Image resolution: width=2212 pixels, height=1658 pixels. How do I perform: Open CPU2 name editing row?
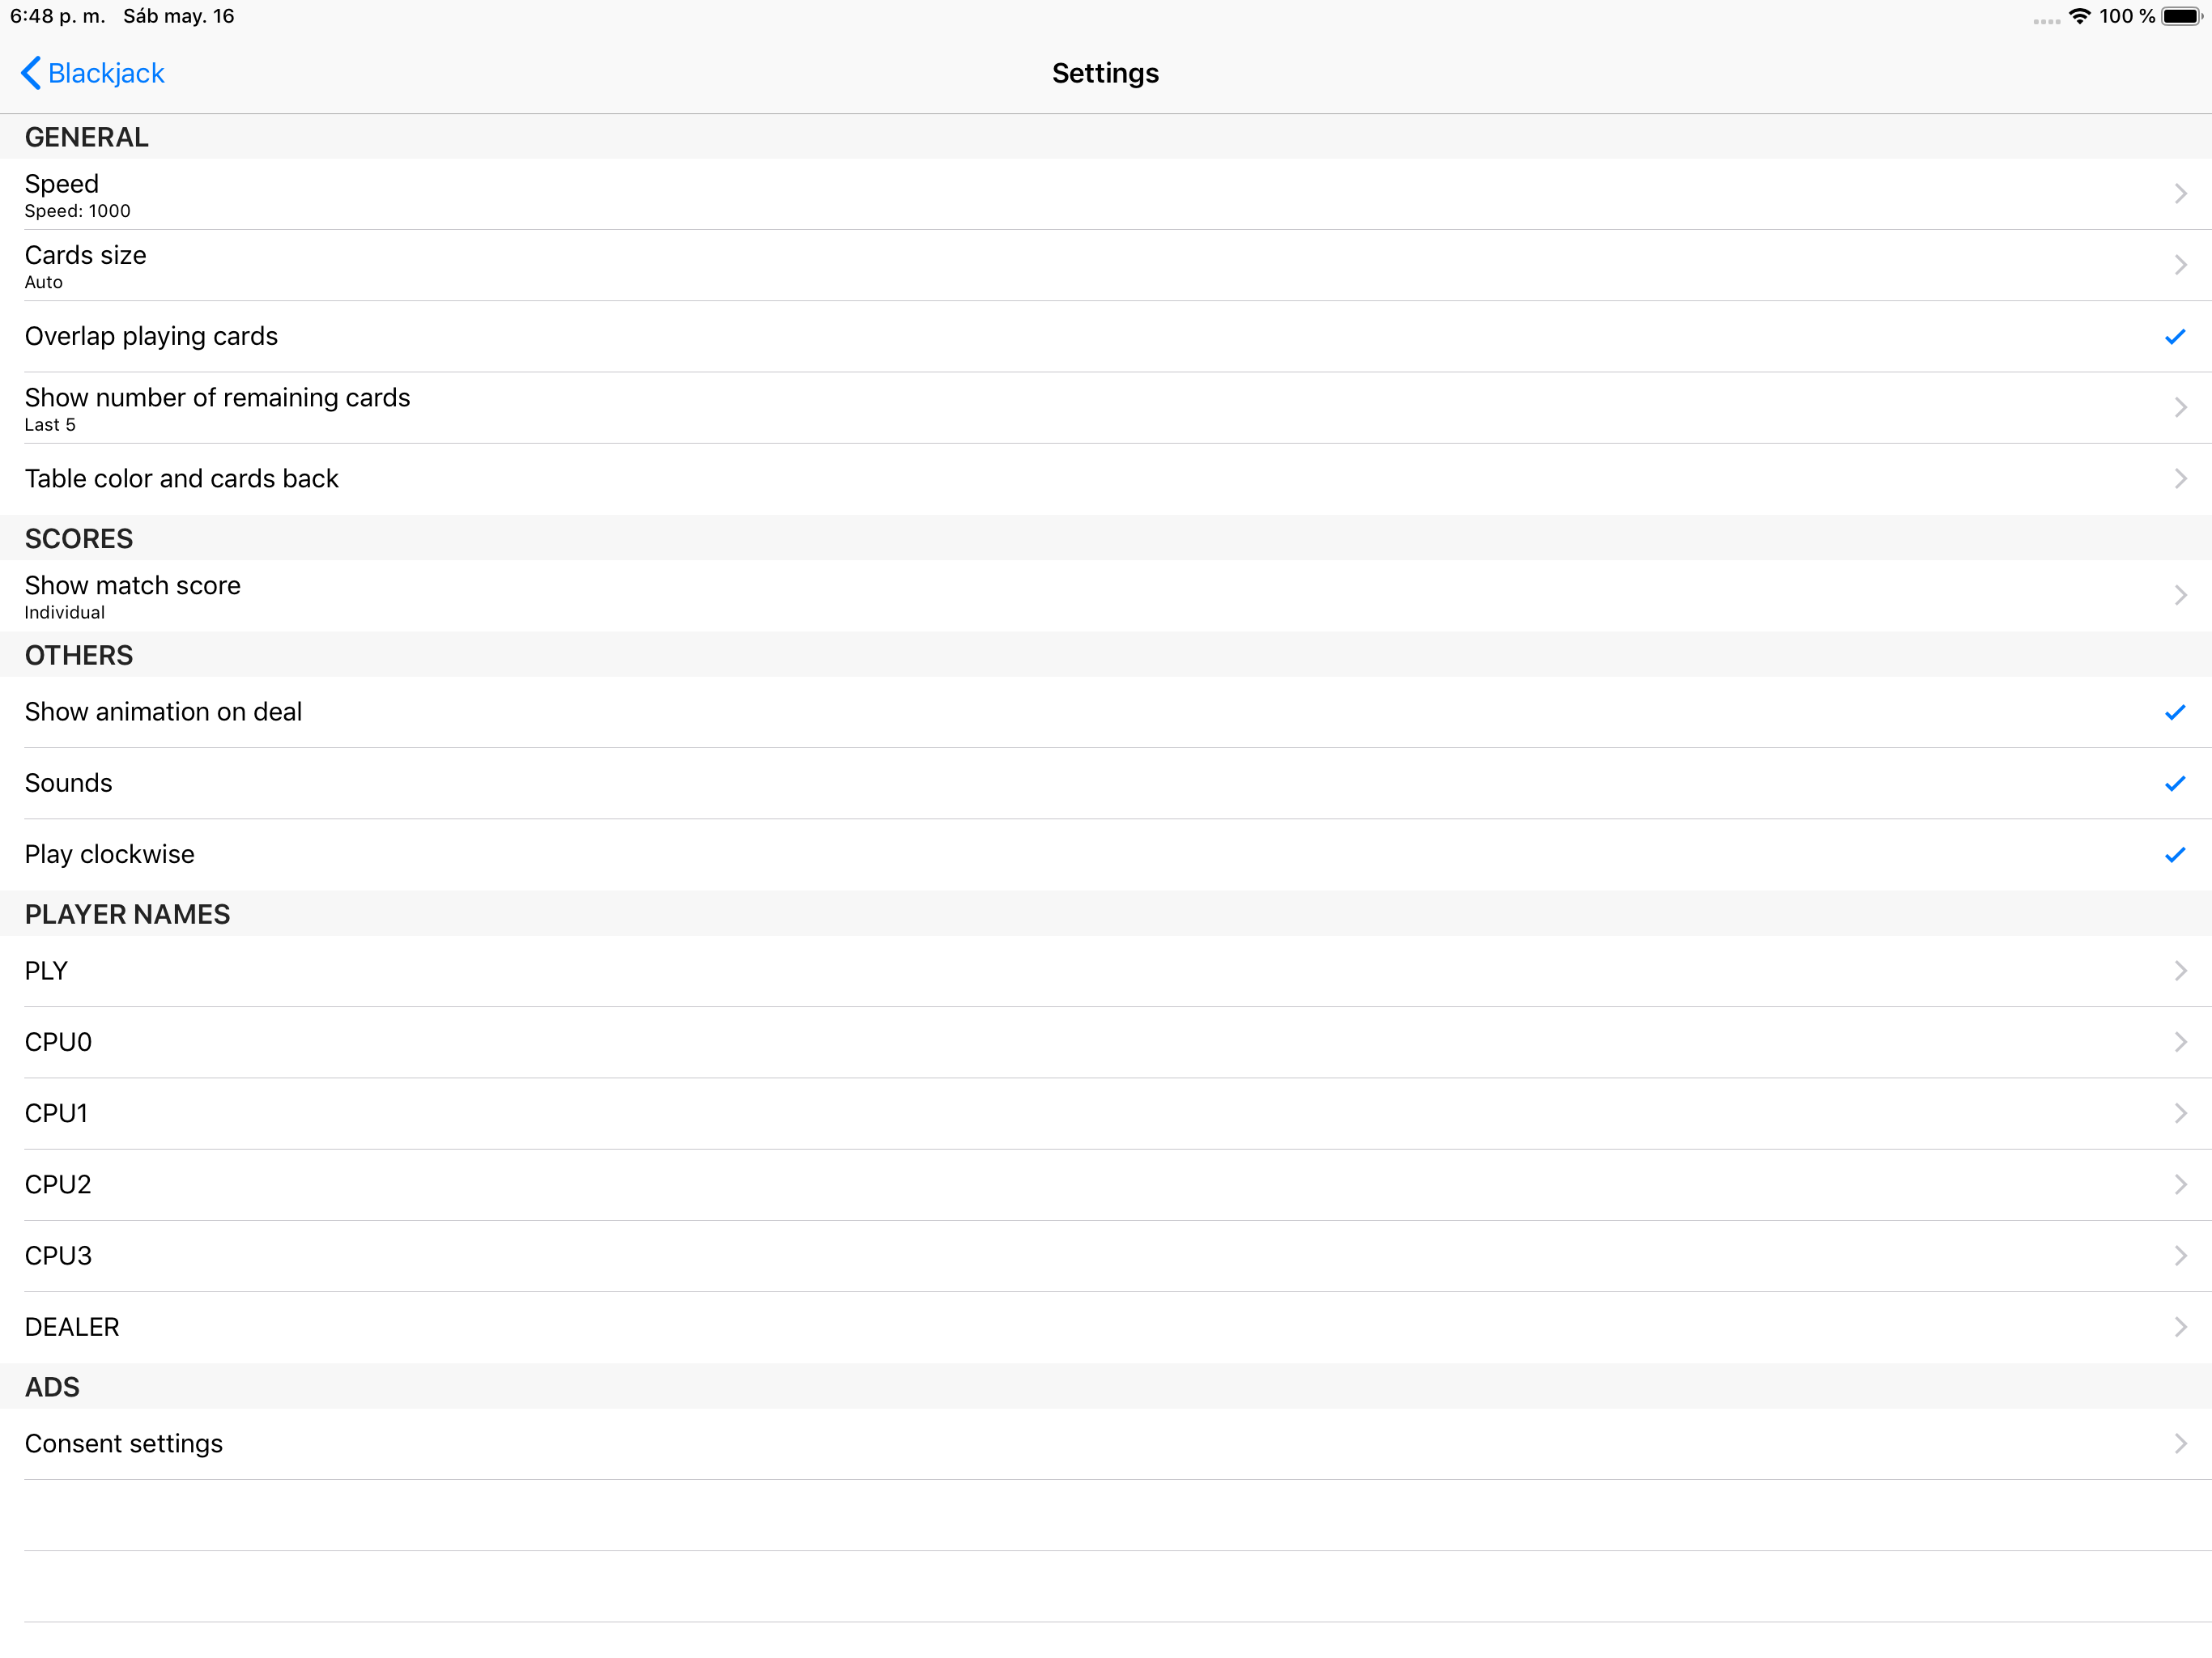click(59, 1185)
